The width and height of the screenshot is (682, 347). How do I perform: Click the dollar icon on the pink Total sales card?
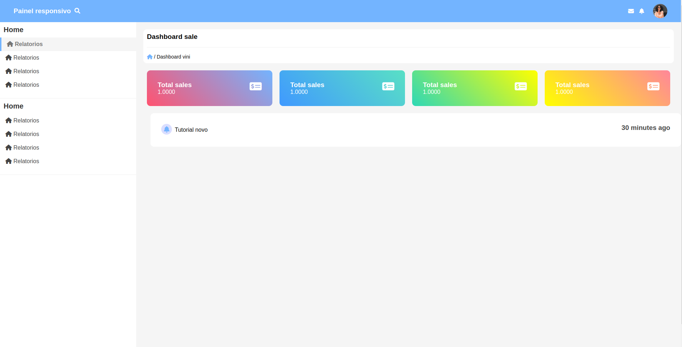pos(255,86)
